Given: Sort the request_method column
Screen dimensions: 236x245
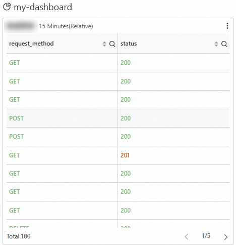Looking at the screenshot, I should point(104,44).
